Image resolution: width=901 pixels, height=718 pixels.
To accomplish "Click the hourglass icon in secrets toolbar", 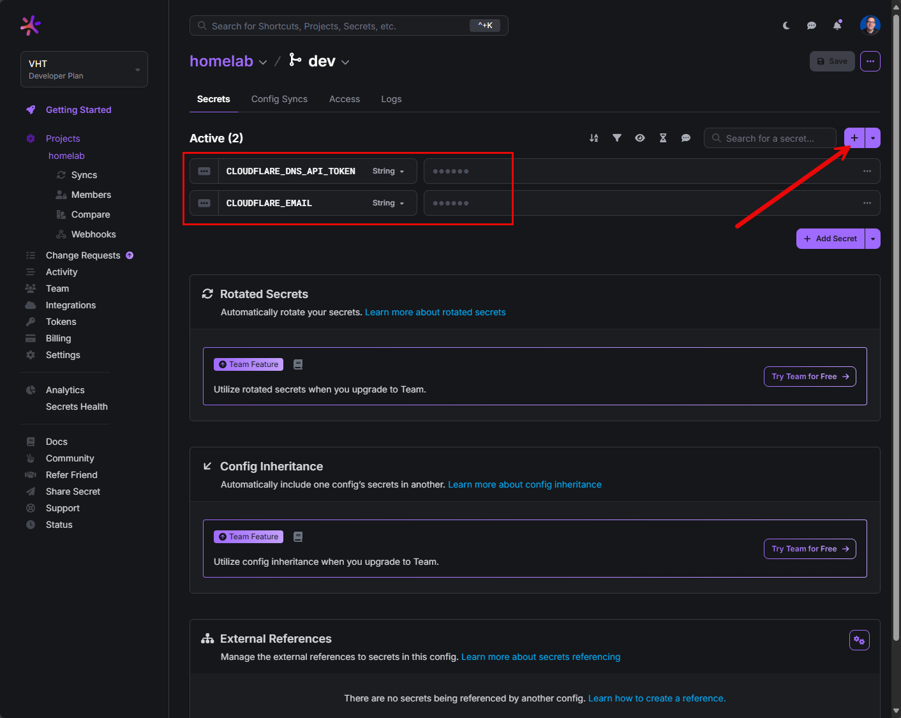I will [663, 138].
